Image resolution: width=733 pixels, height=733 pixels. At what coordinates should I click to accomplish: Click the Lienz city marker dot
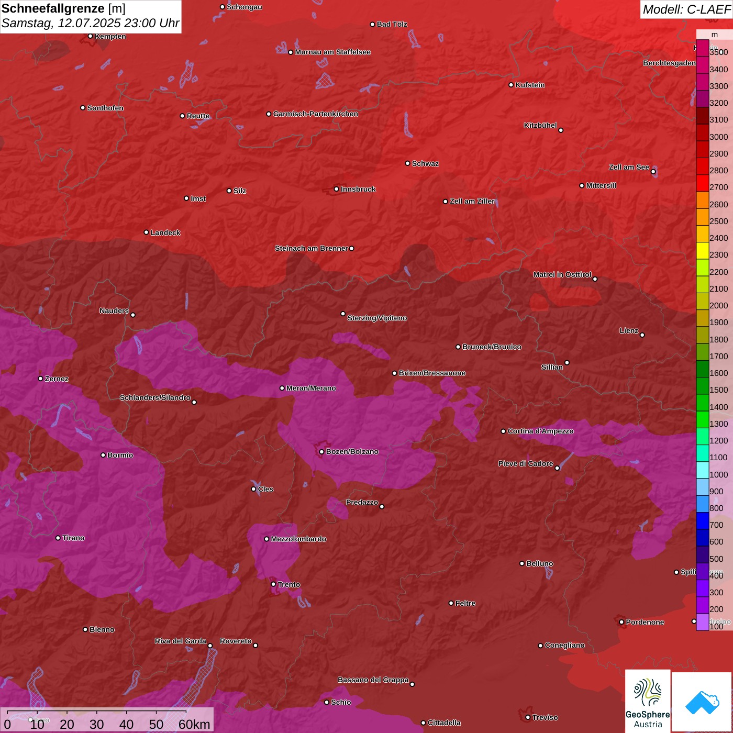642,335
